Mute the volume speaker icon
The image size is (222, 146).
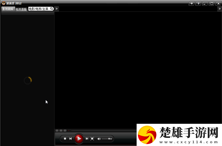coord(99,139)
